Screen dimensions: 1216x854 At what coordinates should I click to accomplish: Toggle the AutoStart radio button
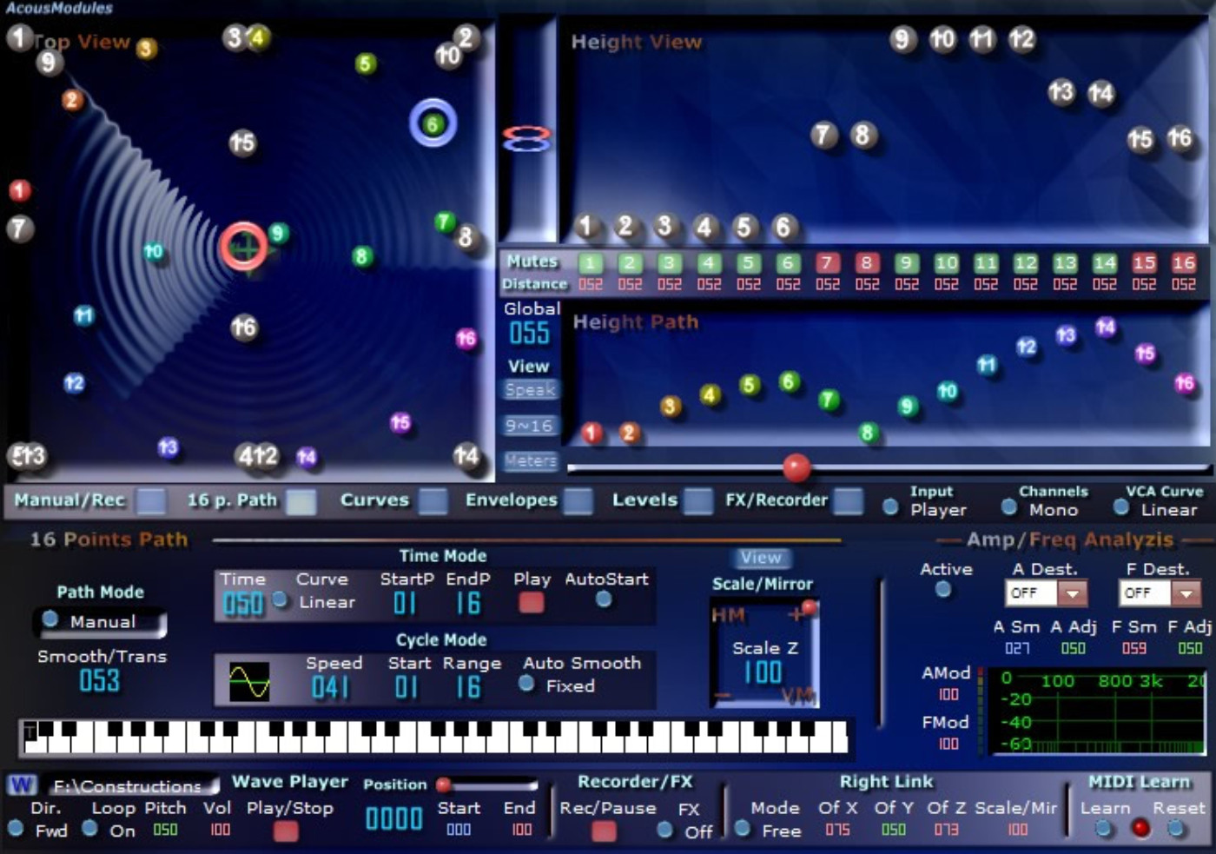(x=604, y=599)
